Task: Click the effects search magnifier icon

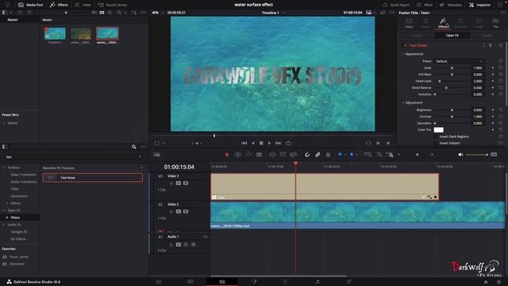Action: (x=134, y=147)
